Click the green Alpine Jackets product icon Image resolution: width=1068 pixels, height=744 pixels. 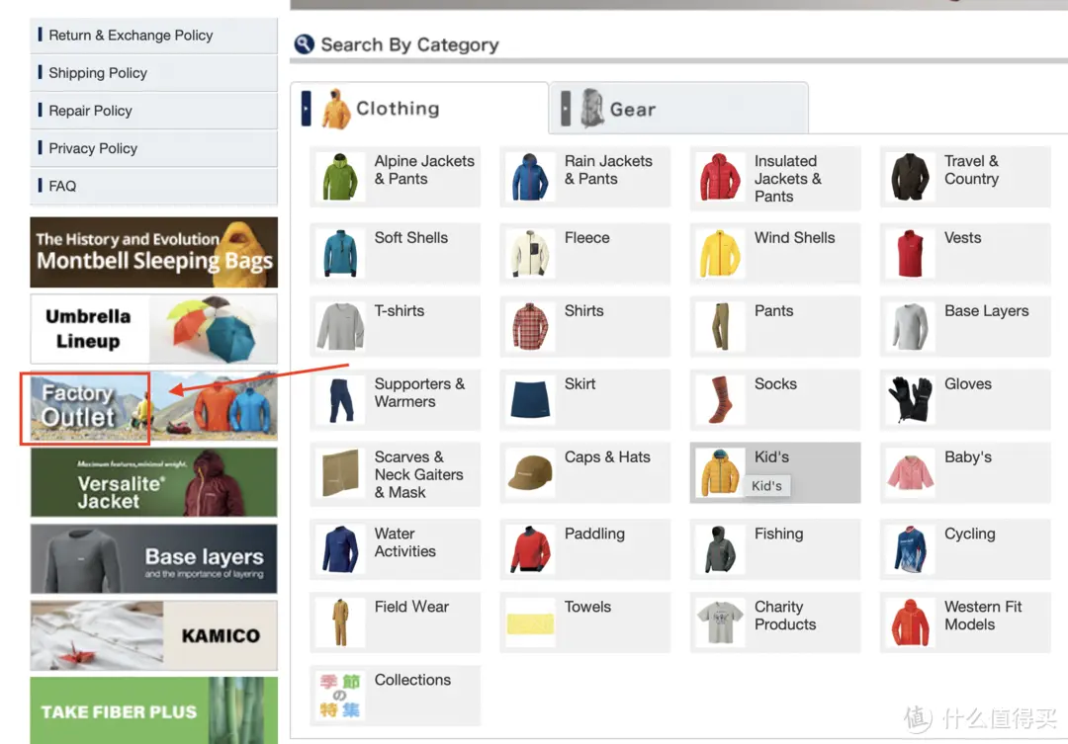pos(339,177)
